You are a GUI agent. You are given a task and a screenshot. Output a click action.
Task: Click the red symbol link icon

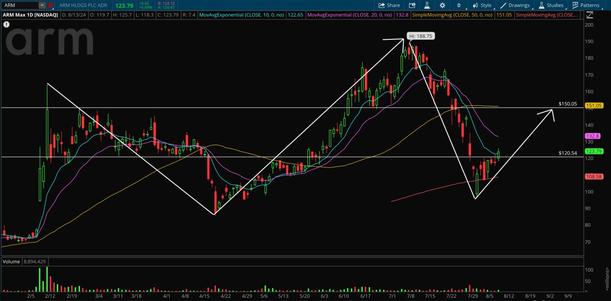51,5
